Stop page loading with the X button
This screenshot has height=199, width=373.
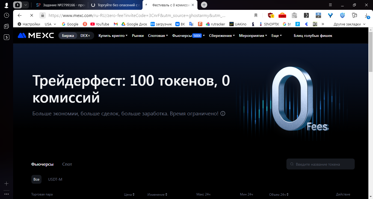coord(31,15)
